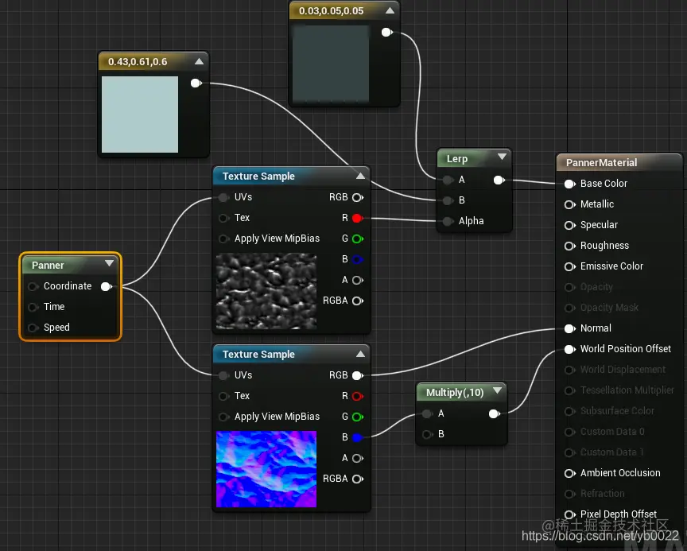Screen dimensions: 687x551
Task: Click the upper Texture Sample blue B pin
Action: click(358, 259)
